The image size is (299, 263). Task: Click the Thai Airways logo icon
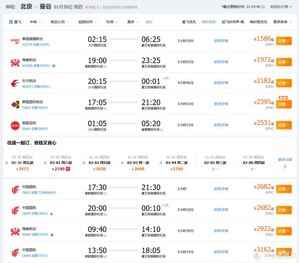point(15,104)
